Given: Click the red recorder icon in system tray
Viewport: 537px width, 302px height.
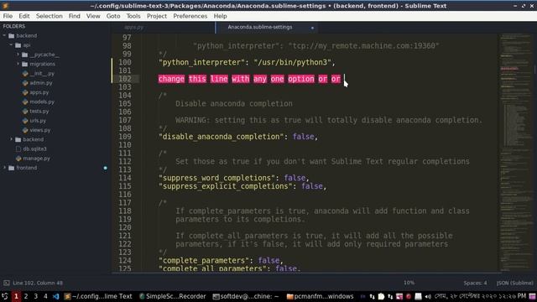Looking at the screenshot, I should pos(409,296).
